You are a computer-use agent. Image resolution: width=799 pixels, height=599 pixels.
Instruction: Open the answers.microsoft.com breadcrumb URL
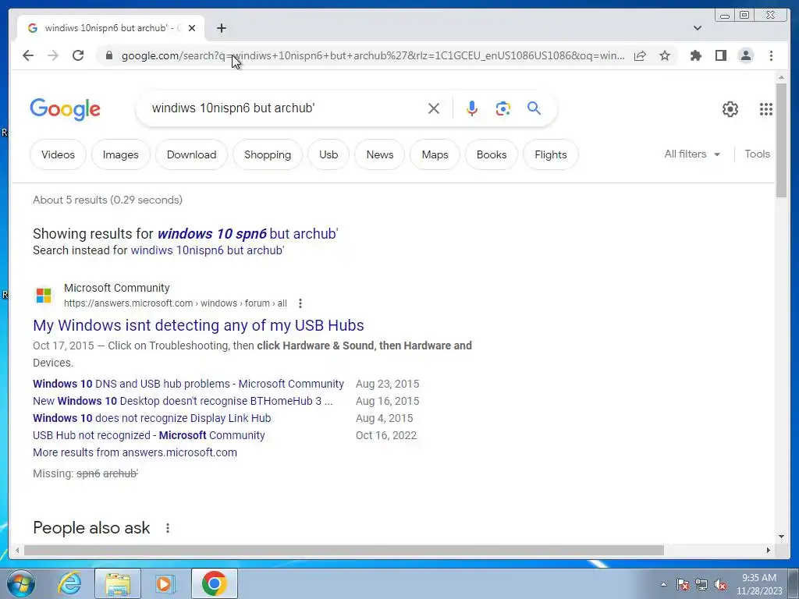point(176,303)
